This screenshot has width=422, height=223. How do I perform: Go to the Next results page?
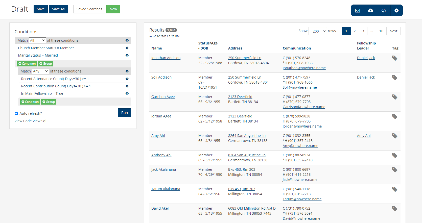point(393,31)
